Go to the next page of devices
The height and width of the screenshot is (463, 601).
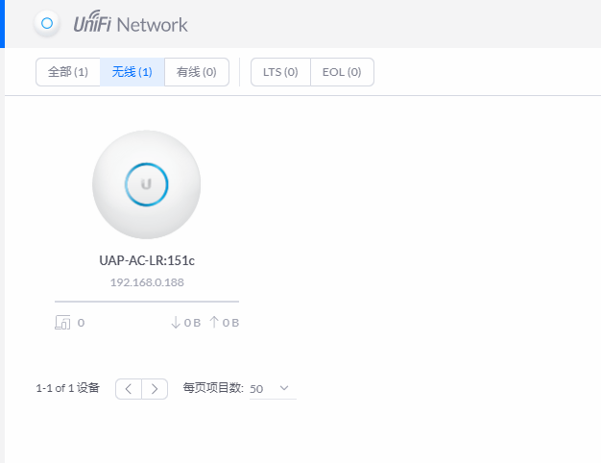click(x=155, y=389)
